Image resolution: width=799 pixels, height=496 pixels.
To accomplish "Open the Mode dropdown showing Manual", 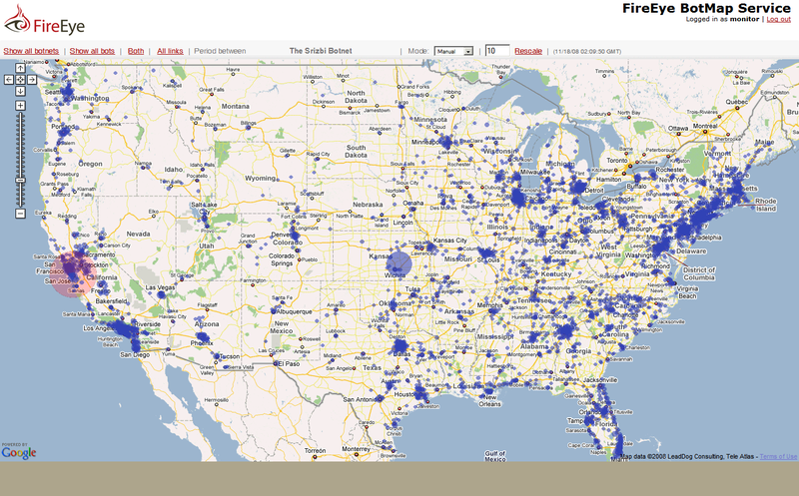I will 453,51.
